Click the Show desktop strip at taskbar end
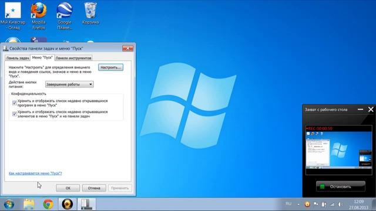376x211 pixels. click(x=374, y=205)
